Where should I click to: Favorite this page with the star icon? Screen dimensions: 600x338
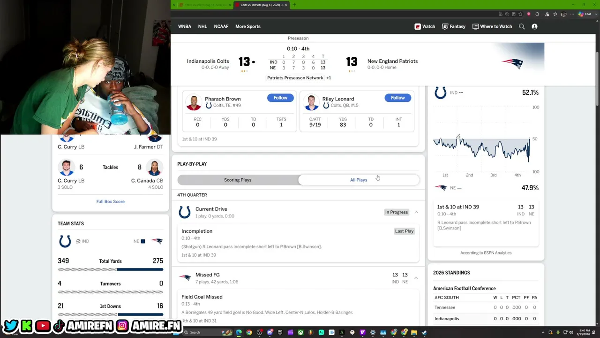(521, 14)
